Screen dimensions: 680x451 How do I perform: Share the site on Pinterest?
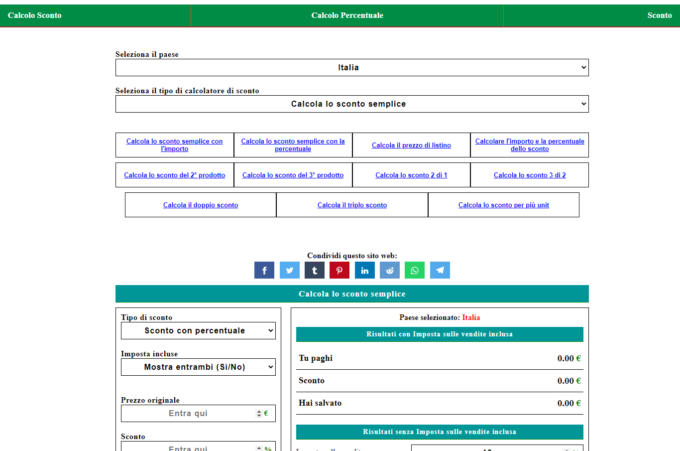pos(340,270)
